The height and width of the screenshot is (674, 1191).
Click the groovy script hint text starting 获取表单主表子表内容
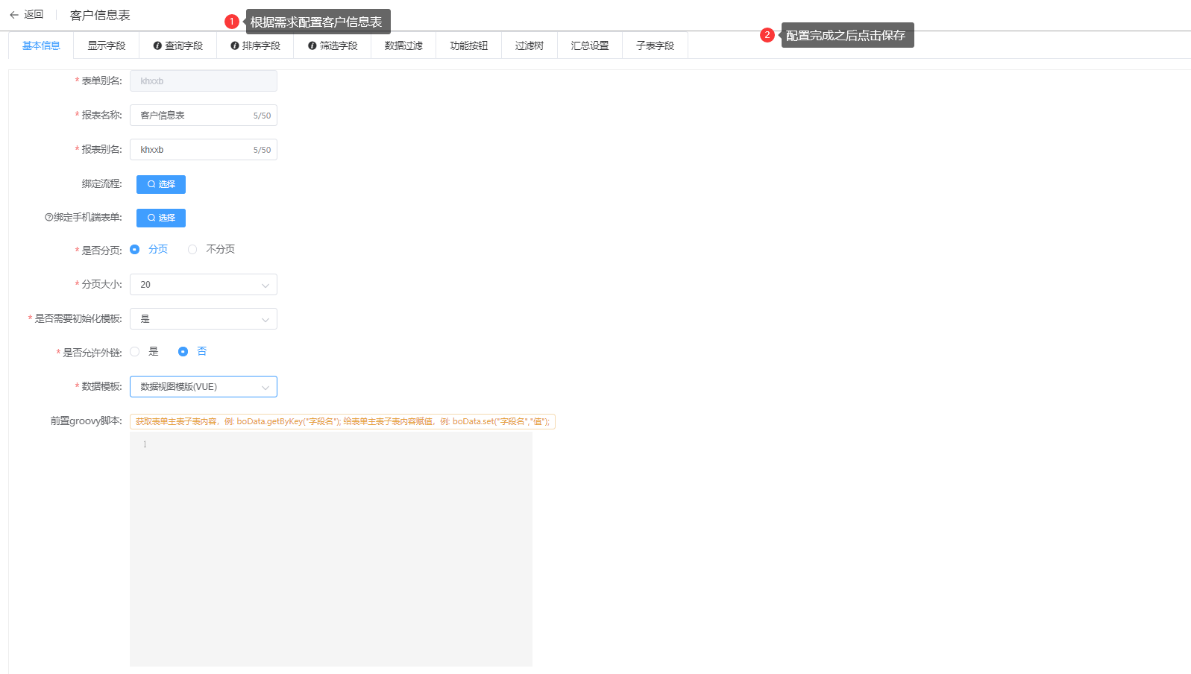[x=342, y=422]
